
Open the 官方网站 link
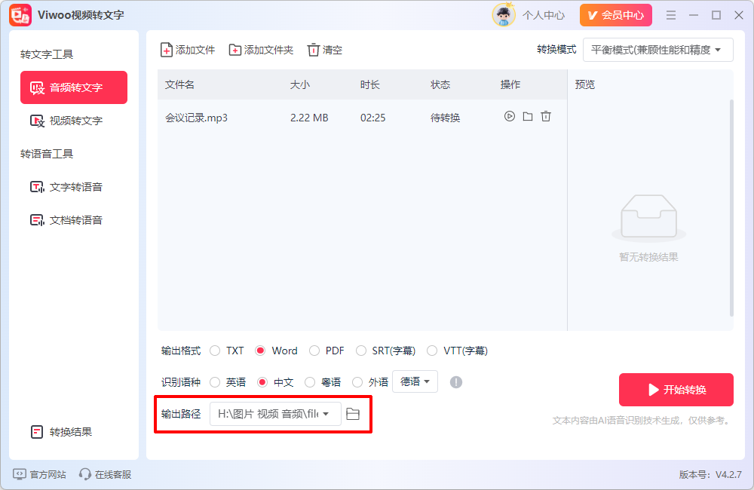click(39, 475)
